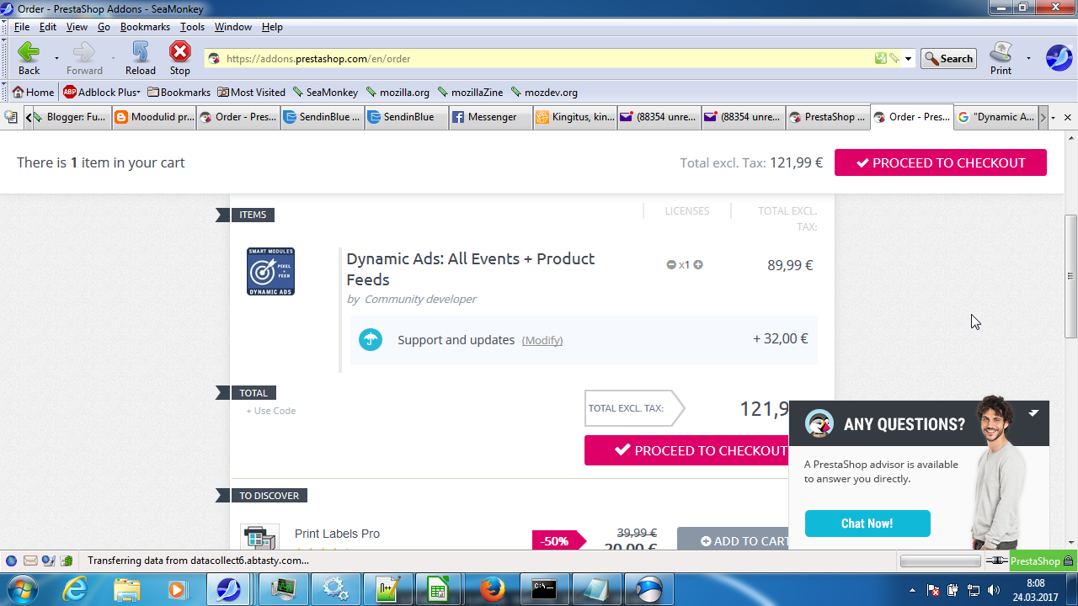Open the Edit menu
This screenshot has width=1078, height=606.
48,27
